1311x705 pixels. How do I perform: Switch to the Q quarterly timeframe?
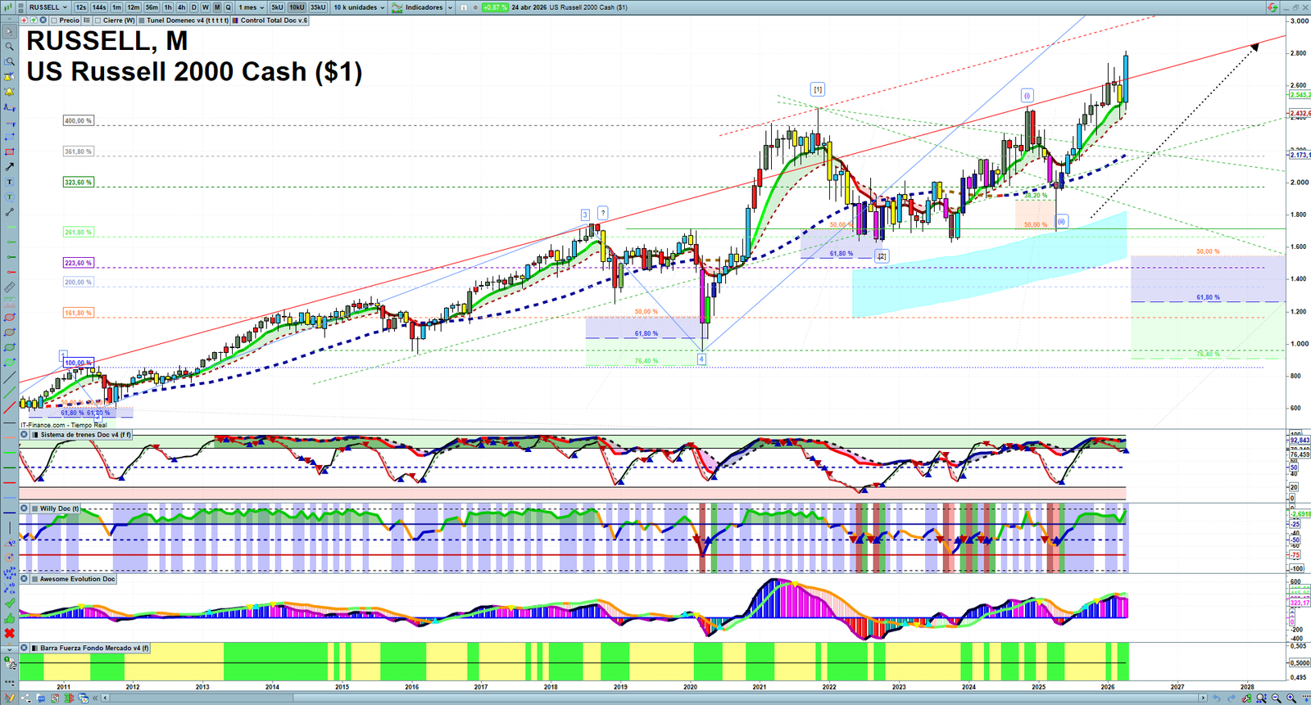point(229,7)
